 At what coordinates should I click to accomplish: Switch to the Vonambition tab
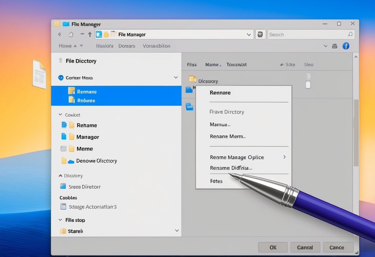click(x=156, y=46)
